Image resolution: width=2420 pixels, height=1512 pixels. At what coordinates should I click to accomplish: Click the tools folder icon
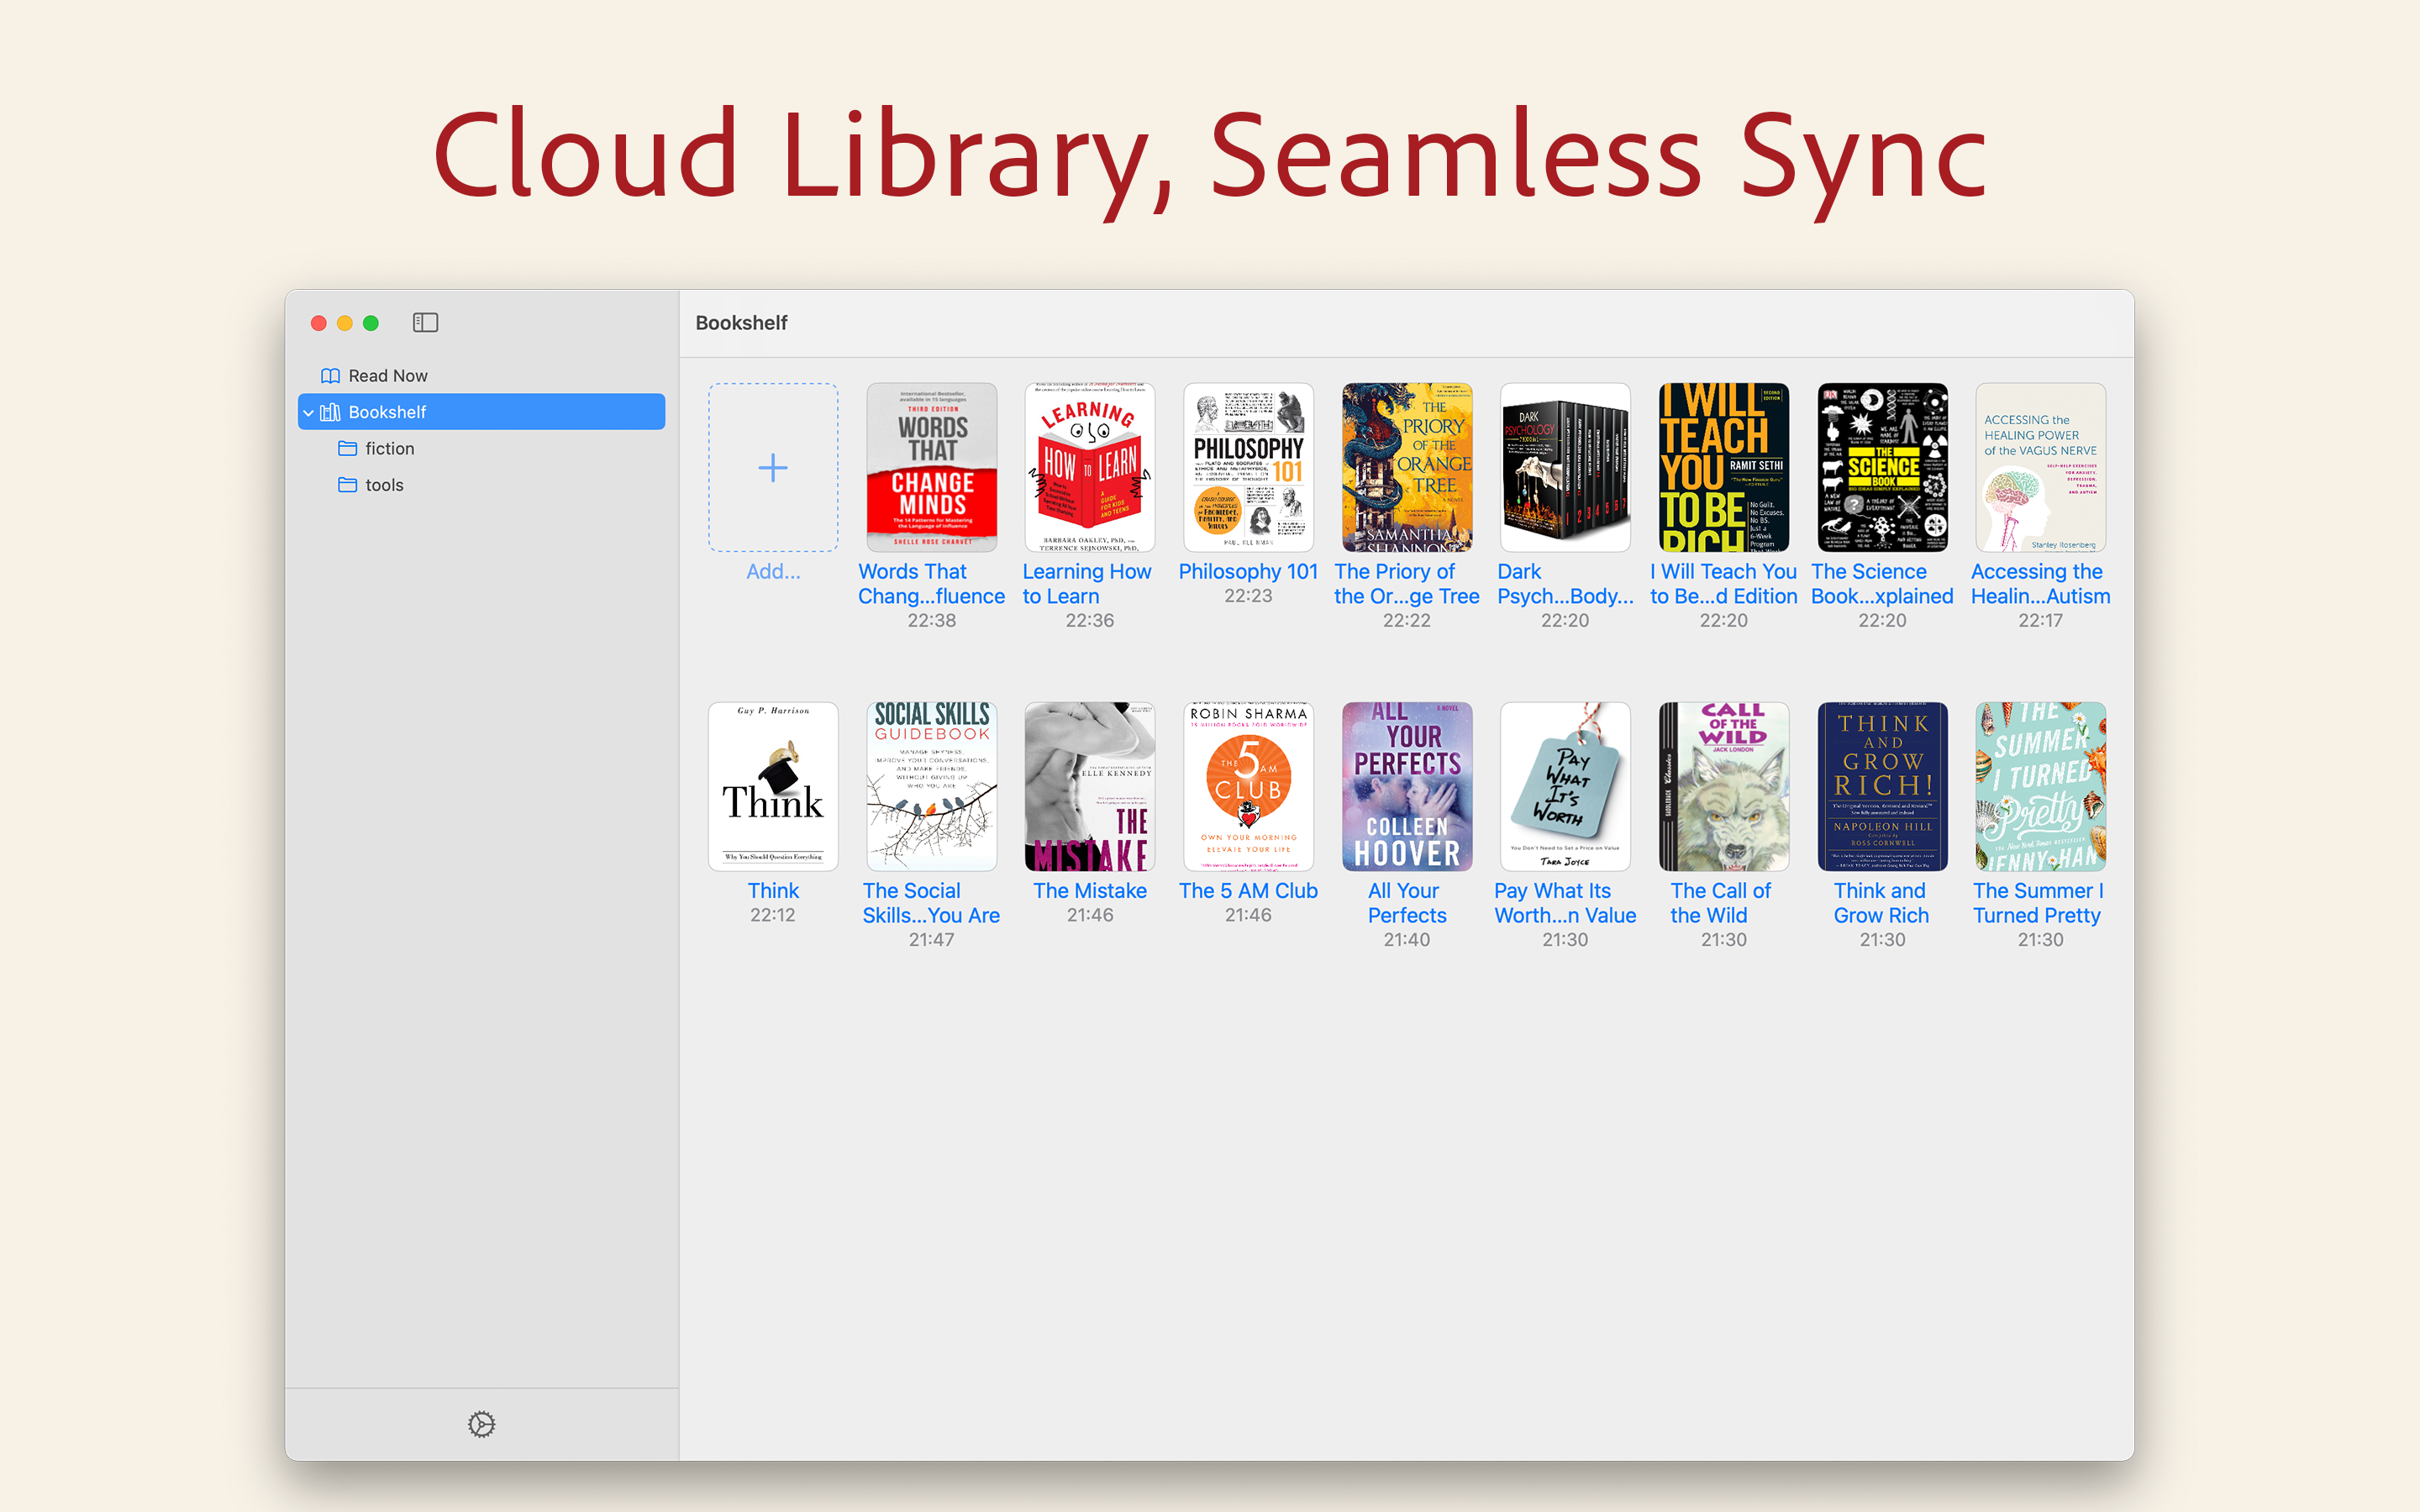pyautogui.click(x=347, y=484)
